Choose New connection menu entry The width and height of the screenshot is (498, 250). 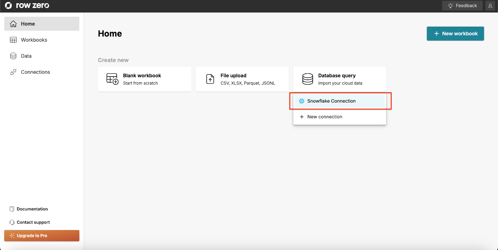(x=324, y=117)
